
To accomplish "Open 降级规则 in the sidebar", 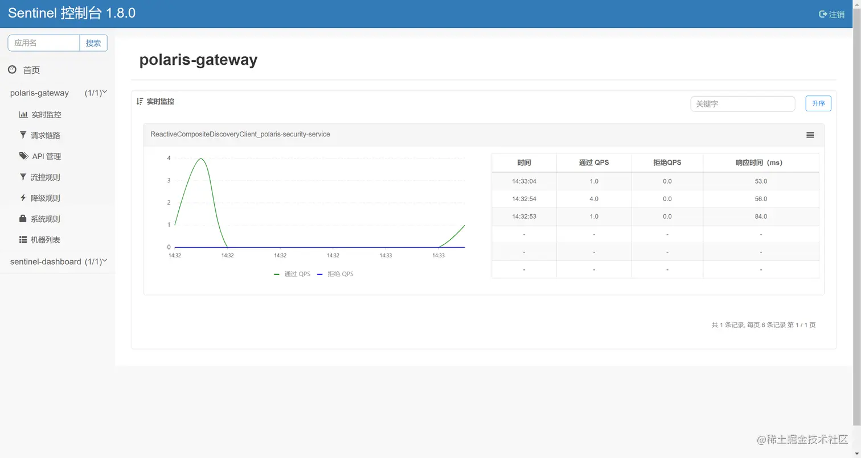I will [46, 198].
